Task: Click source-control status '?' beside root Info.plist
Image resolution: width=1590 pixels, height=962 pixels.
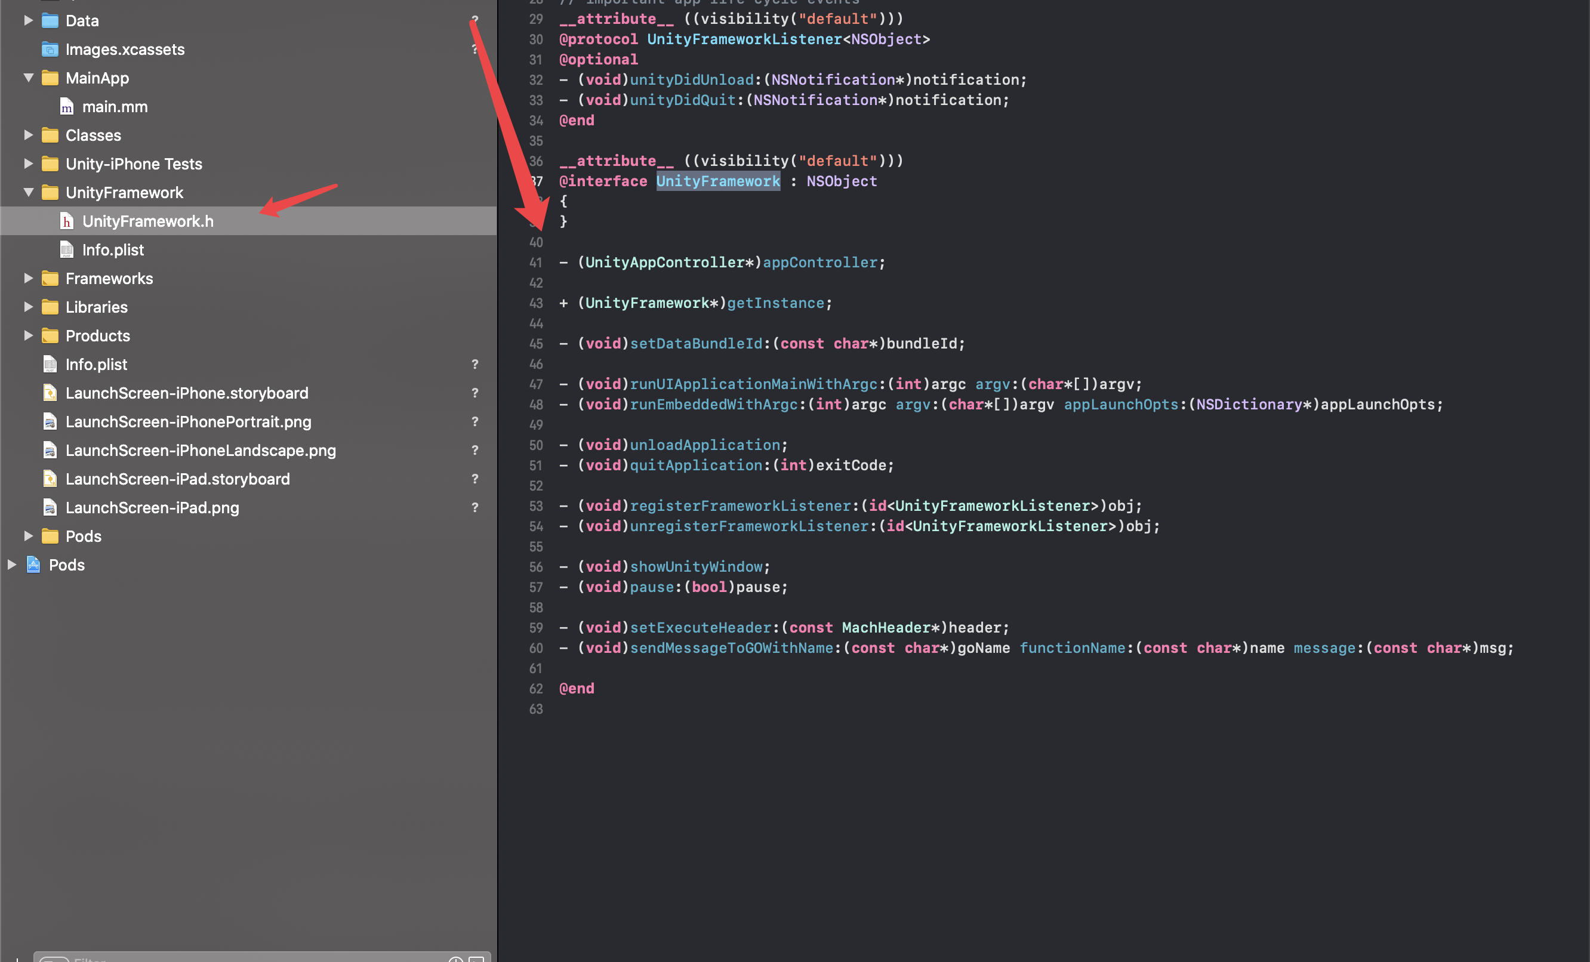Action: [x=475, y=365]
